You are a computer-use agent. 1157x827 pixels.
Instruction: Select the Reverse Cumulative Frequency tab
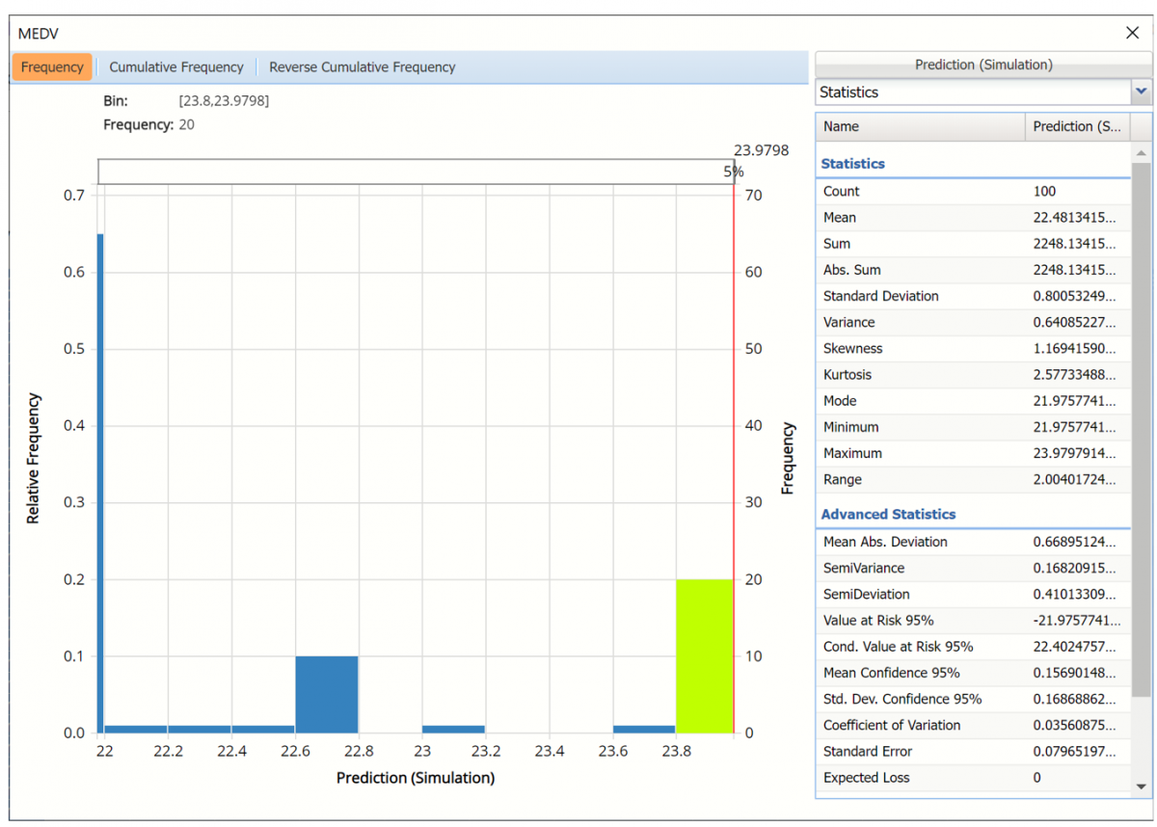coord(362,67)
